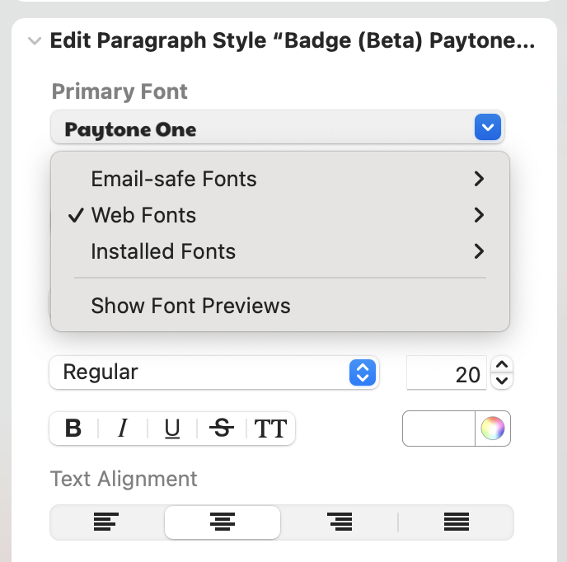Viewport: 567px width, 562px height.
Task: Toggle italic text formatting
Action: [x=123, y=429]
